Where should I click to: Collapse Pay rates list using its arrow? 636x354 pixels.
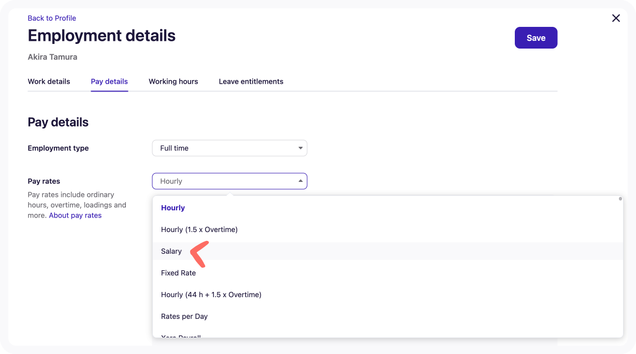point(300,181)
